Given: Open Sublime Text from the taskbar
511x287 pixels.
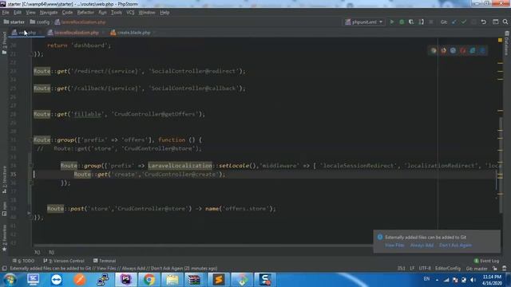Looking at the screenshot, I should click(219, 280).
